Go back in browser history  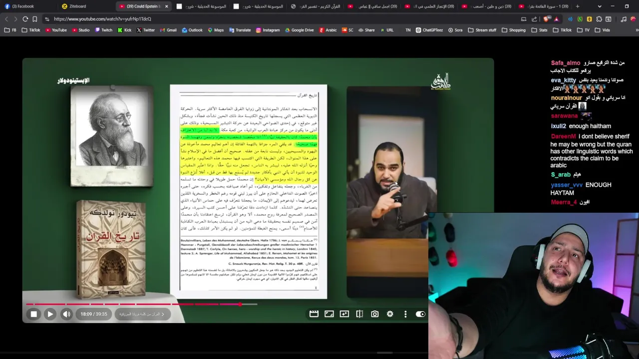coord(6,19)
